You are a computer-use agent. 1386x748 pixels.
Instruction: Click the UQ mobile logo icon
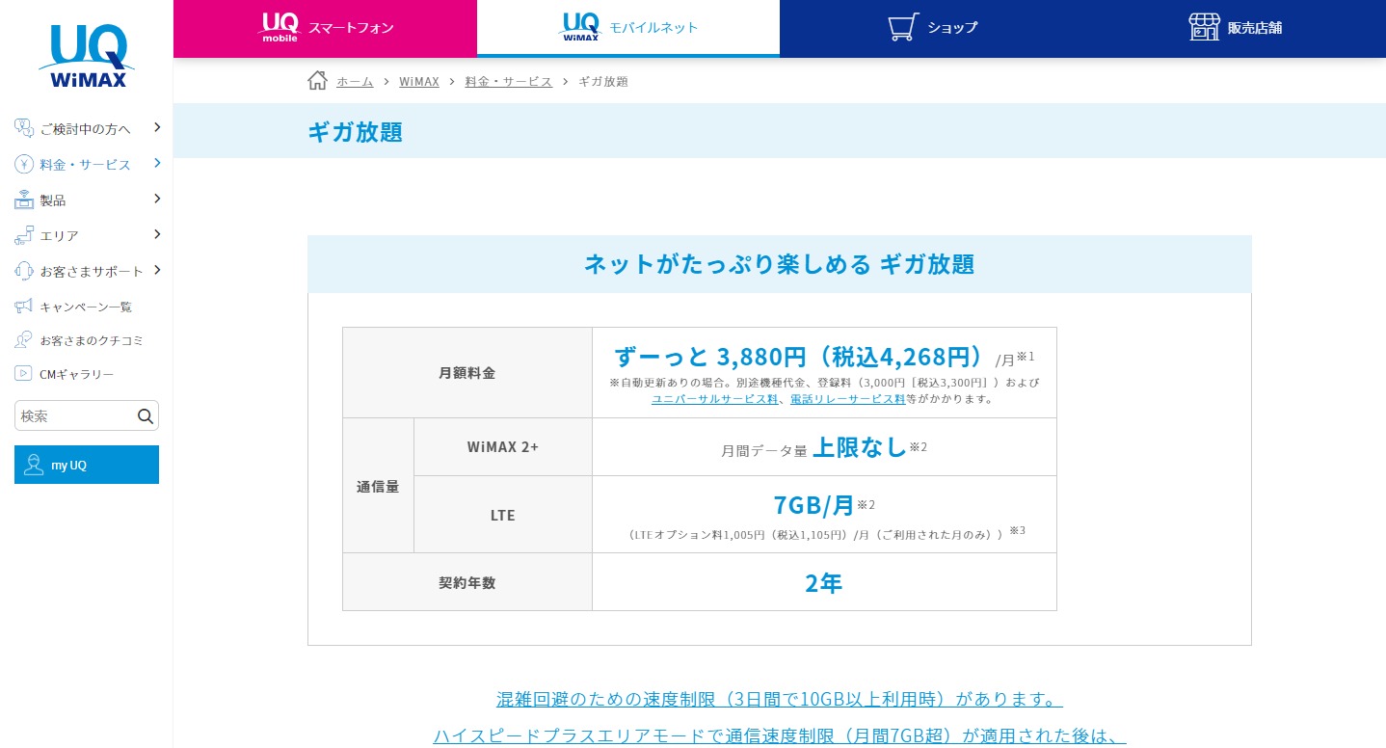pos(280,27)
